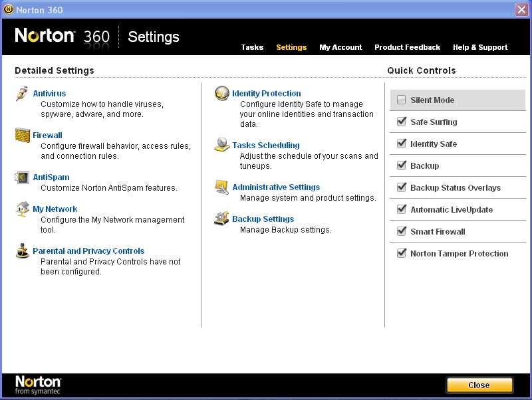Uncheck the Safe Surfing checkbox
The height and width of the screenshot is (400, 532).
(x=402, y=122)
